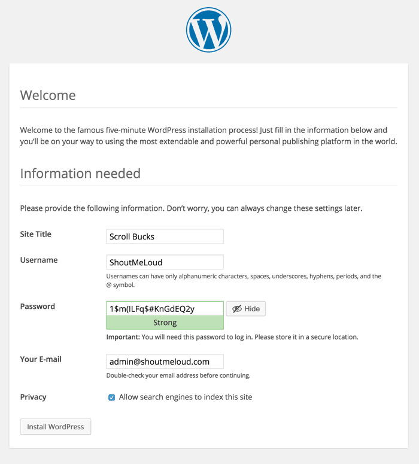Click the Site Title label

point(35,234)
